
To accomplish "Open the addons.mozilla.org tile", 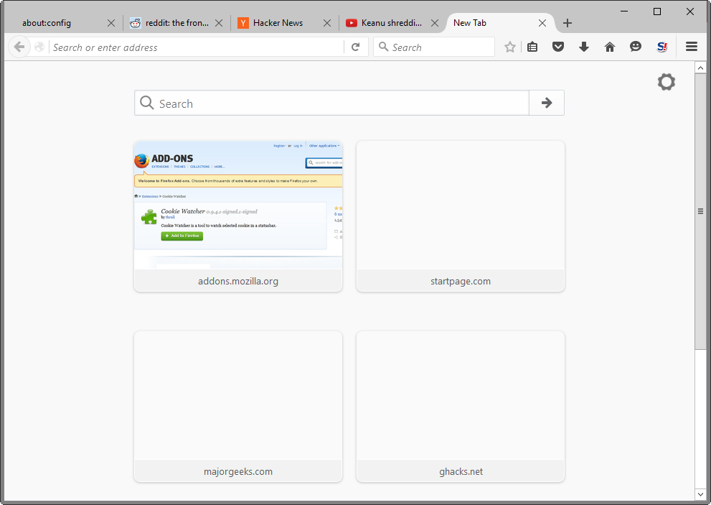I will [x=238, y=216].
